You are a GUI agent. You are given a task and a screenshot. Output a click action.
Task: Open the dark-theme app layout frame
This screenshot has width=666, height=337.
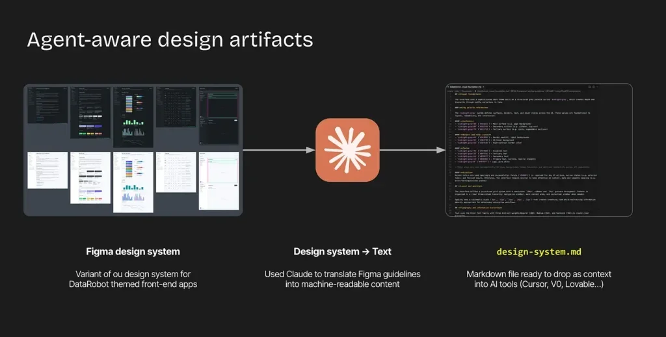[x=219, y=114]
